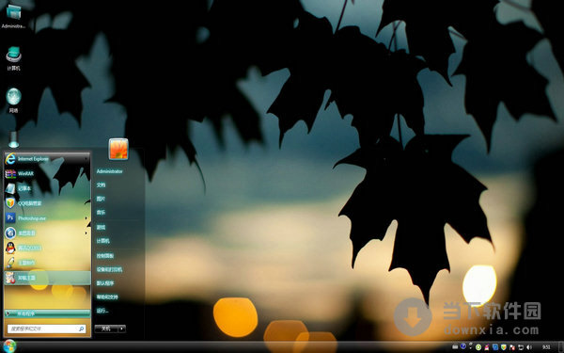The image size is (564, 353).
Task: Open the Administrator folder icon on desktop
Action: pos(13,16)
